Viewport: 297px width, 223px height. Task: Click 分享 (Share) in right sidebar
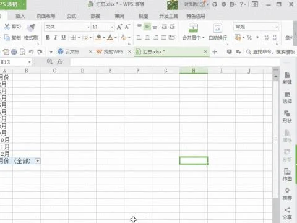point(287,213)
